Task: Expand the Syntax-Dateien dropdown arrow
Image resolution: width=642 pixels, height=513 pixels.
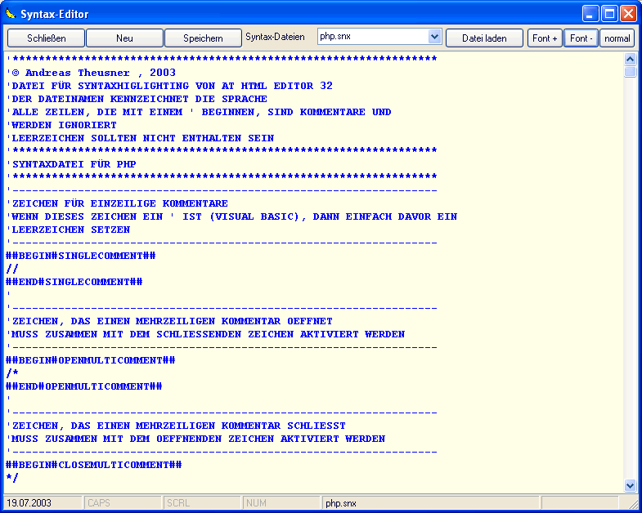Action: pyautogui.click(x=434, y=38)
